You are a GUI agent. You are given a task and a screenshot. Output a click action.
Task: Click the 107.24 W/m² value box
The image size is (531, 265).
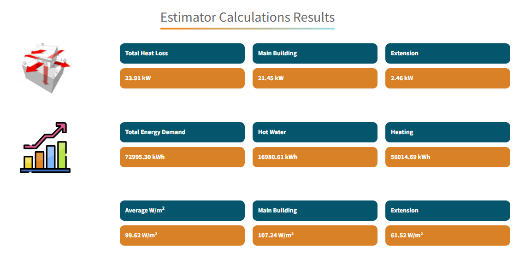click(x=315, y=236)
